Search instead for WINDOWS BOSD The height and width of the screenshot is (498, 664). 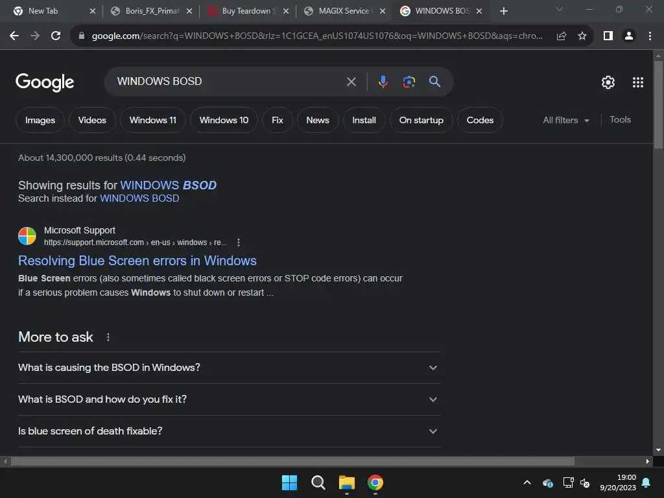click(139, 198)
